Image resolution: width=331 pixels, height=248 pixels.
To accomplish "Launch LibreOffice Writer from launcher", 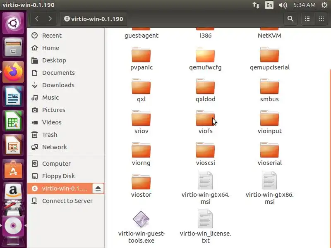I will pos(13,96).
